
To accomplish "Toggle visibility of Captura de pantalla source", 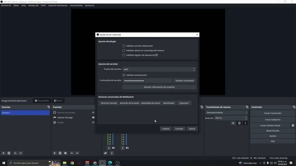I will [x=93, y=113].
